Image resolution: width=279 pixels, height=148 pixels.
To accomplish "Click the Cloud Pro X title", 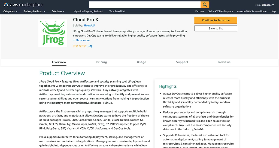I will pos(86,20).
